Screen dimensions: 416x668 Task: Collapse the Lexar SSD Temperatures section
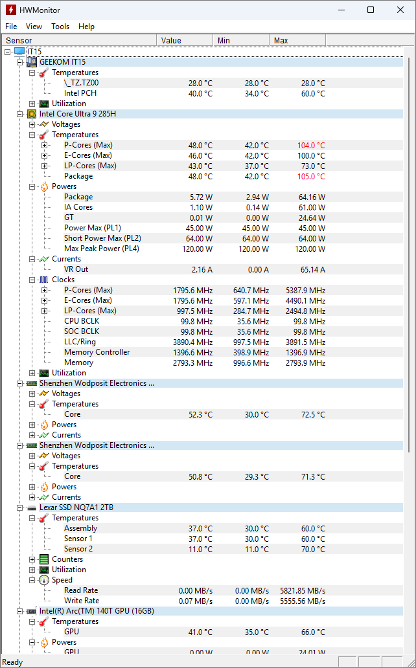pos(32,518)
